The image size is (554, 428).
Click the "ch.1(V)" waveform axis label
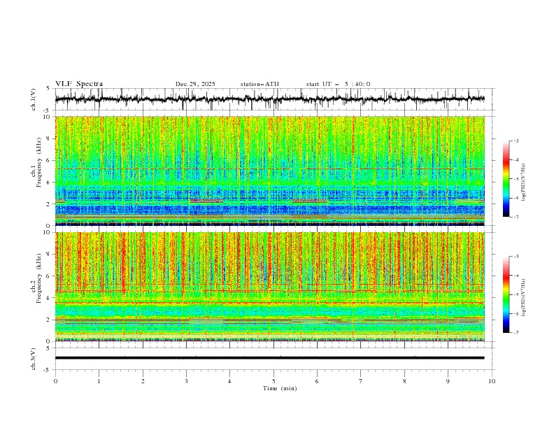[x=34, y=99]
